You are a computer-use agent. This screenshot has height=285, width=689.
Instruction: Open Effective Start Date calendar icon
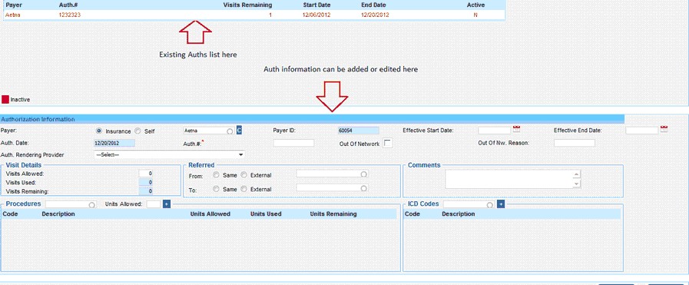[516, 129]
